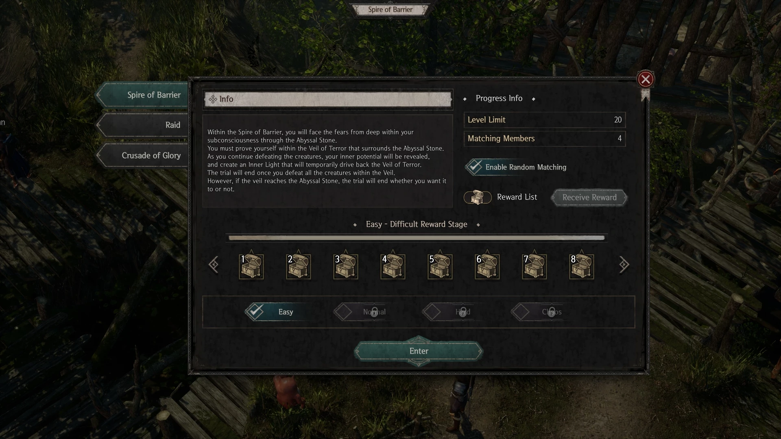Click the Receive Reward button
This screenshot has width=781, height=439.
pos(589,198)
